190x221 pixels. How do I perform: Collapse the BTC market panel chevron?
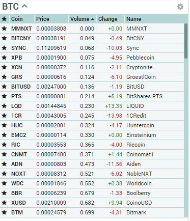[24, 6]
